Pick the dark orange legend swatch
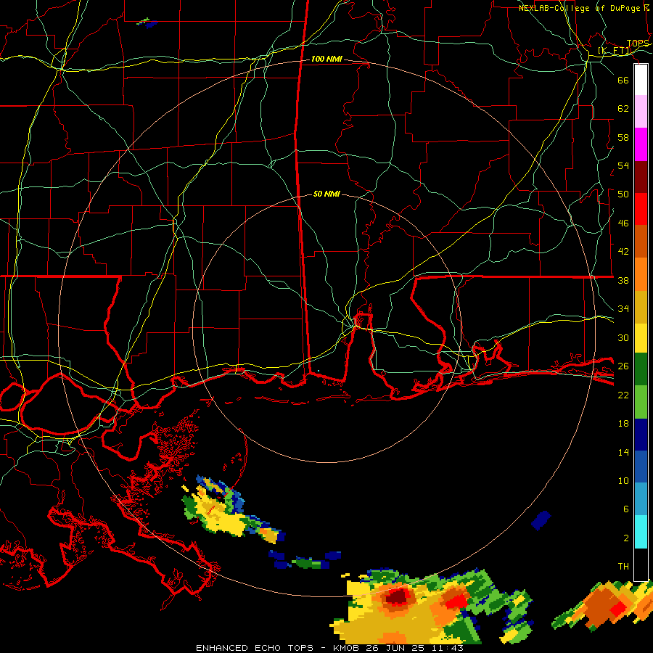653x653 pixels. pyautogui.click(x=641, y=241)
